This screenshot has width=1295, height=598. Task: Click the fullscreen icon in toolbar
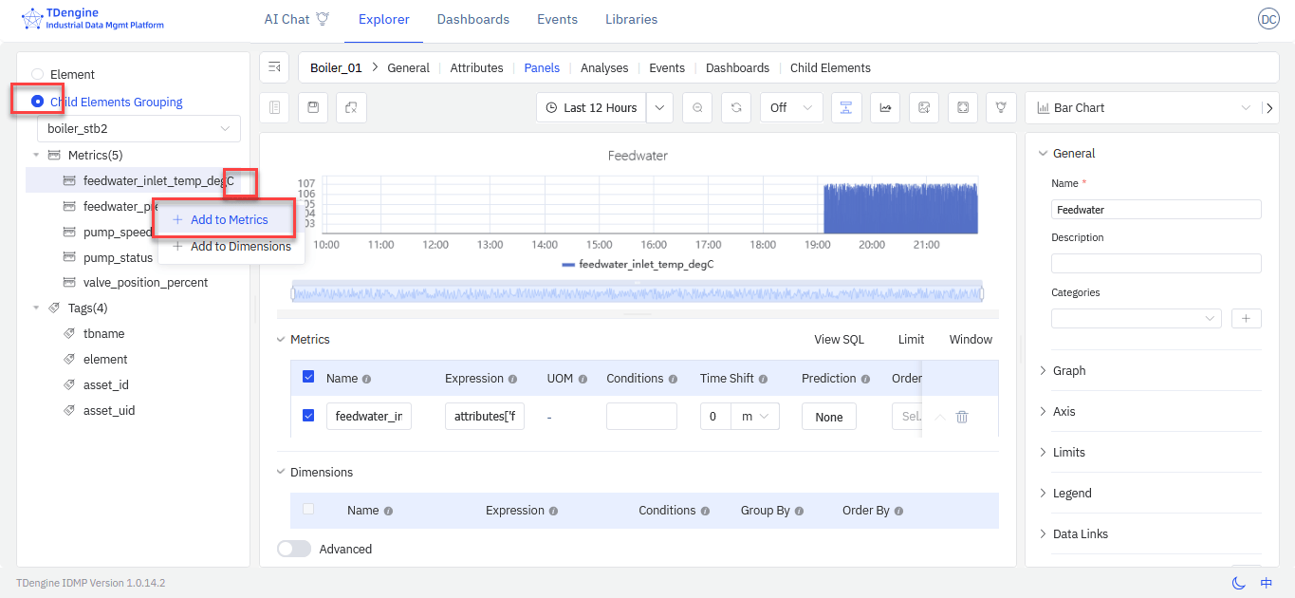click(962, 108)
